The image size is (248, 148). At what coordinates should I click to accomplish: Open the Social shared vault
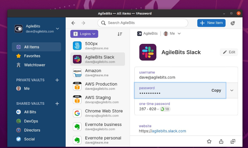[36, 139]
